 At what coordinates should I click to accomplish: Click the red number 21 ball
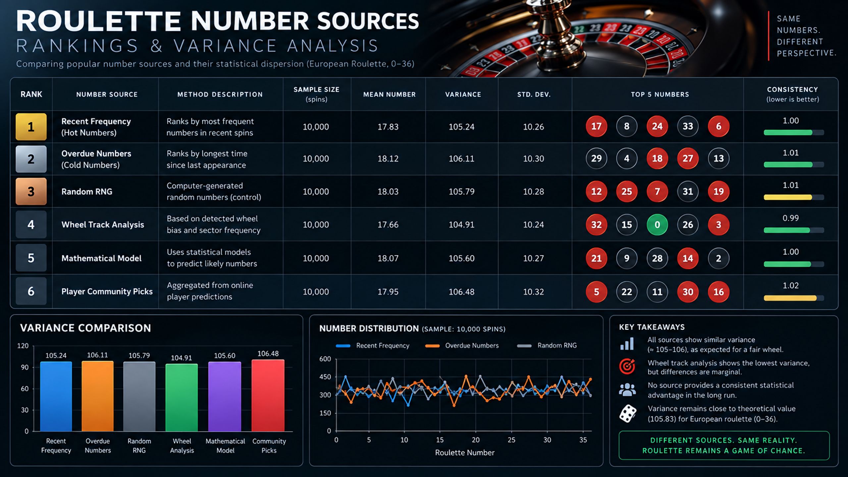point(596,258)
